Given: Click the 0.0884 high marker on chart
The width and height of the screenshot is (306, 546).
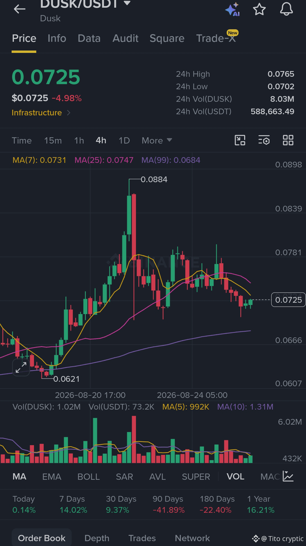Looking at the screenshot, I should [154, 179].
